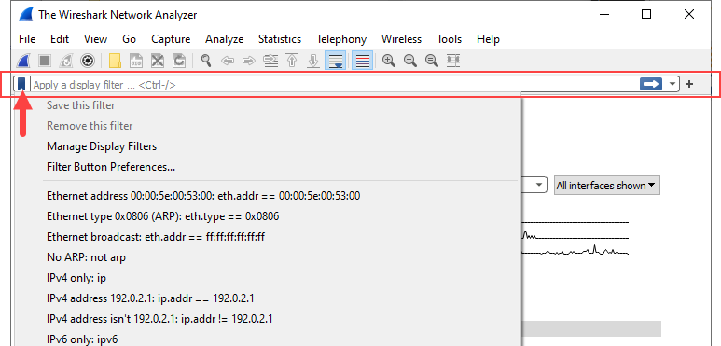Save this capture file icon

(136, 61)
